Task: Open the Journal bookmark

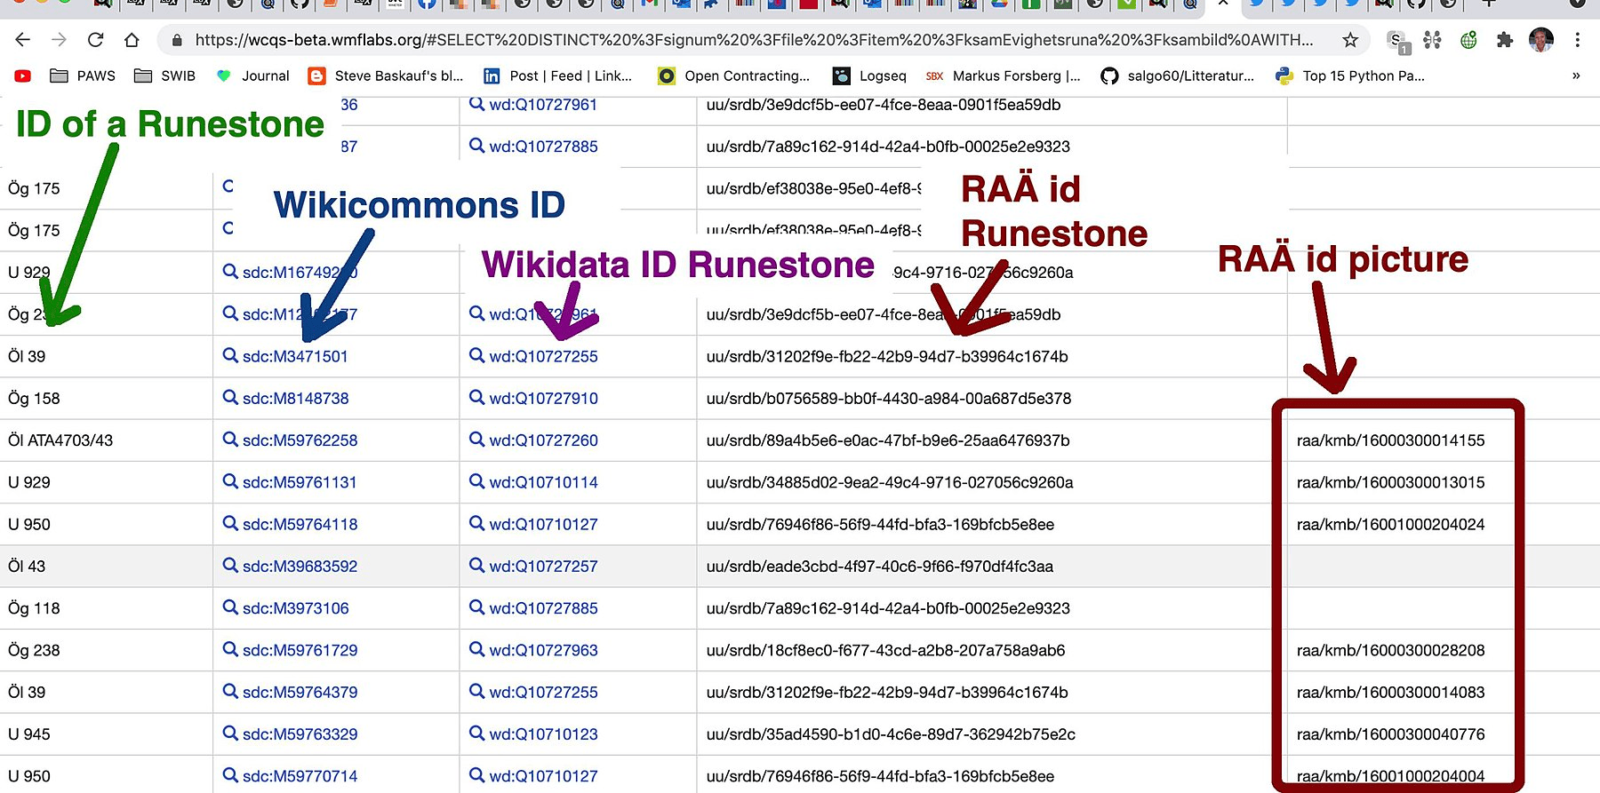Action: pyautogui.click(x=253, y=76)
